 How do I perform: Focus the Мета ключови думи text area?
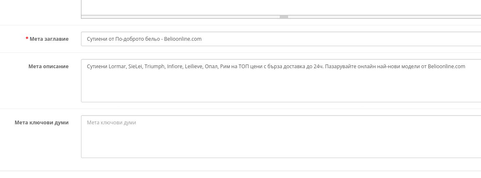tap(281, 136)
